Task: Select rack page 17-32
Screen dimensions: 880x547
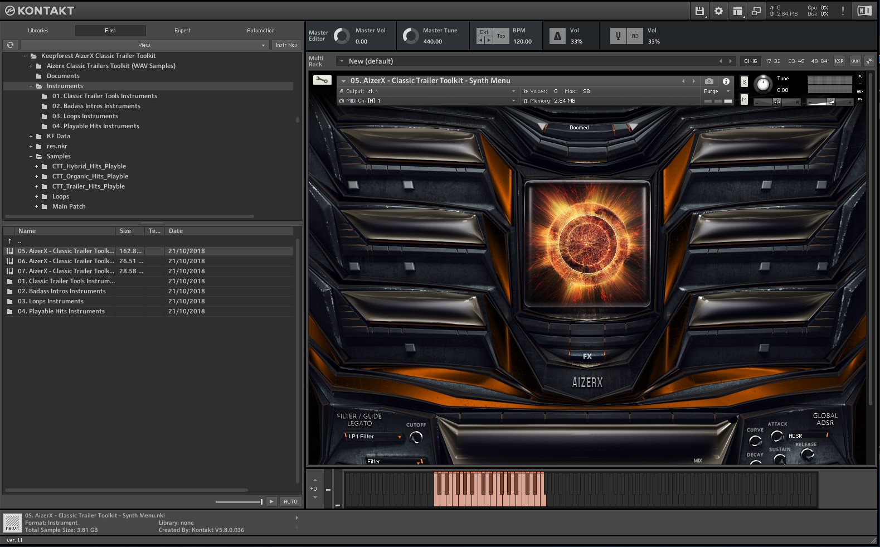Action: (773, 61)
